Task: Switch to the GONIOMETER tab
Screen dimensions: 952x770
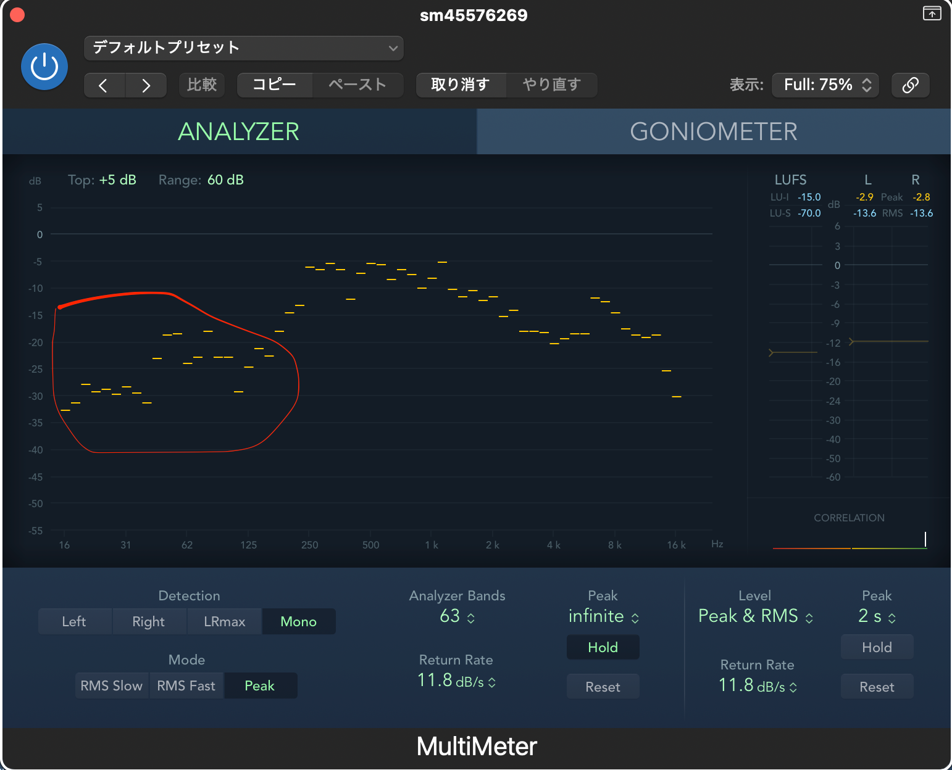Action: (714, 131)
